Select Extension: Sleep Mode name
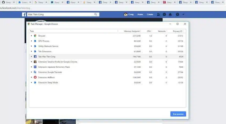 [48, 82]
